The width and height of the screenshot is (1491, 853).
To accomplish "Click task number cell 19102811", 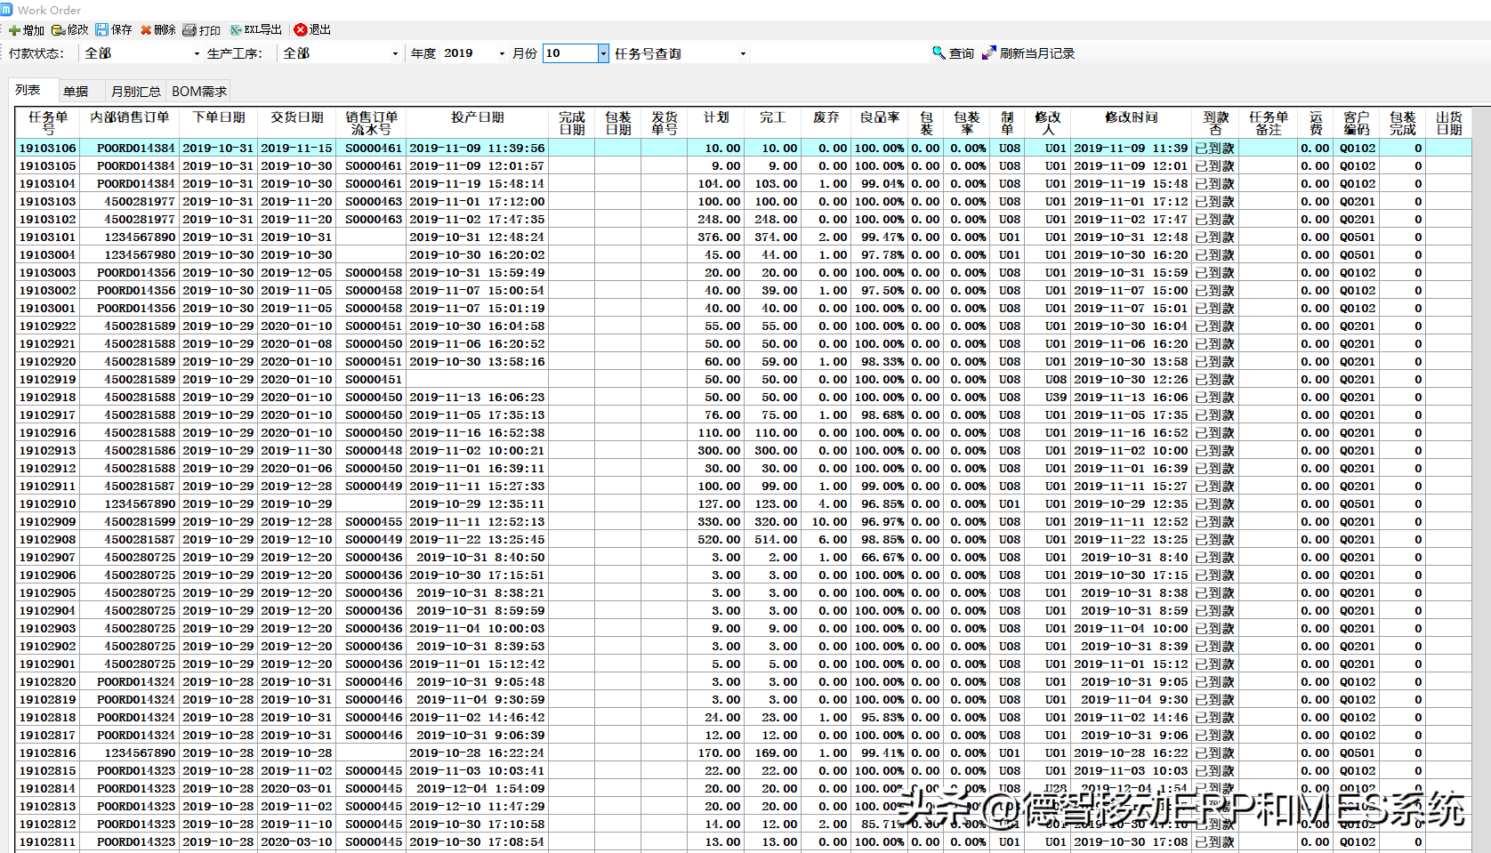I will pos(48,841).
